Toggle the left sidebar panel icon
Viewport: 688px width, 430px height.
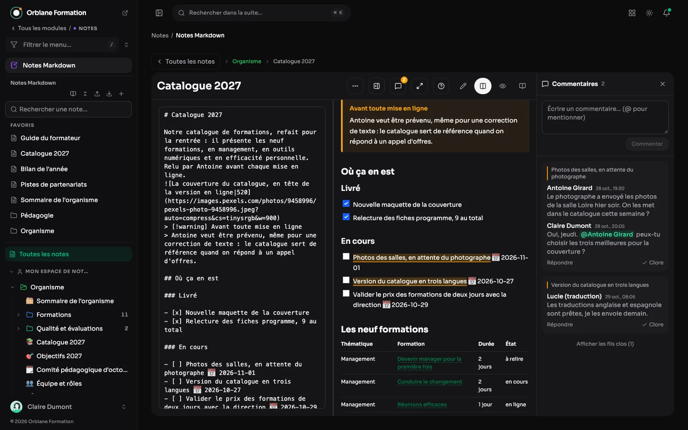(159, 13)
